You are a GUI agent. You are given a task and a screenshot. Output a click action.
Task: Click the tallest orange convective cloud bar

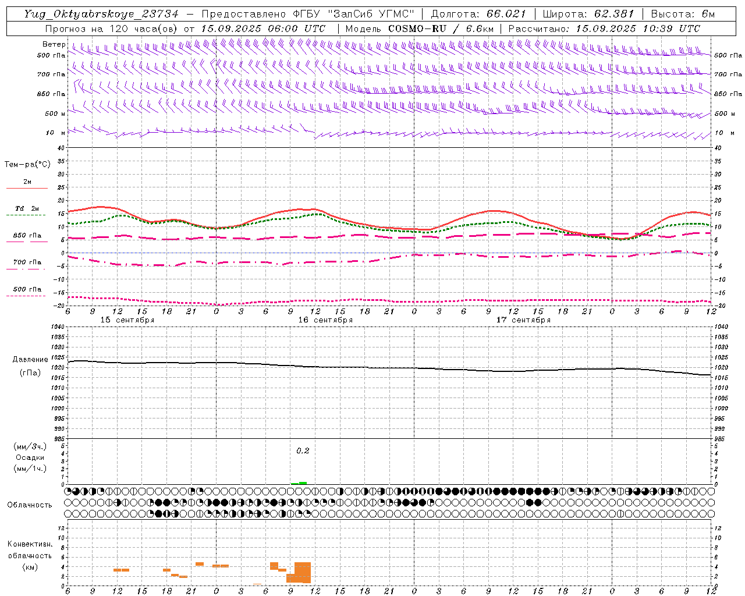click(x=303, y=573)
